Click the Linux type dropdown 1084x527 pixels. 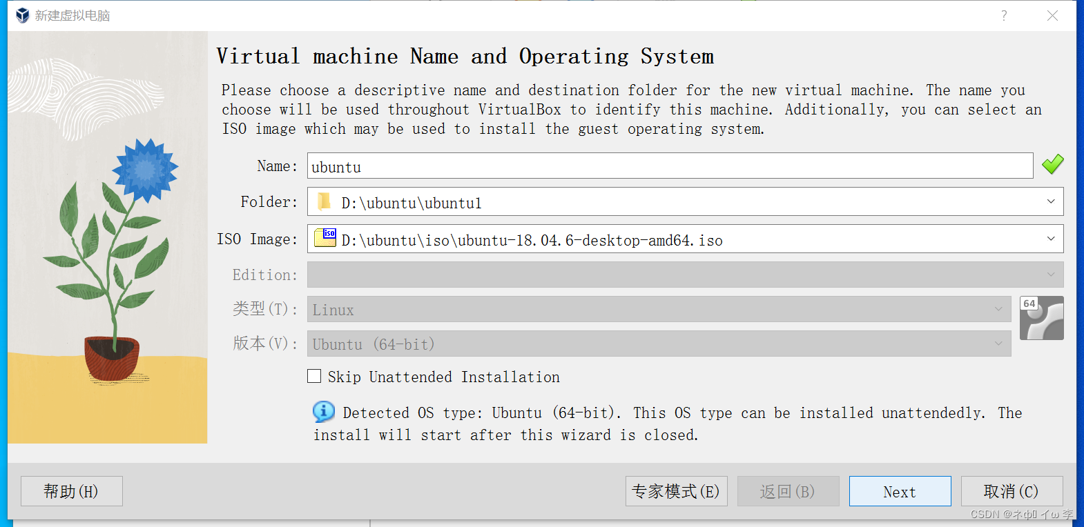pos(659,309)
